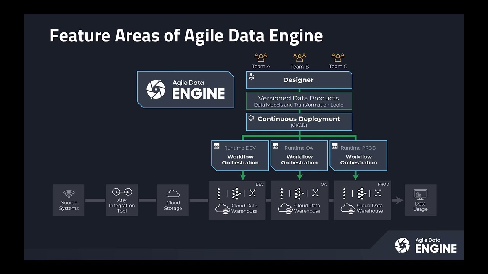
Task: Click the Team A people icon
Action: coord(261,57)
